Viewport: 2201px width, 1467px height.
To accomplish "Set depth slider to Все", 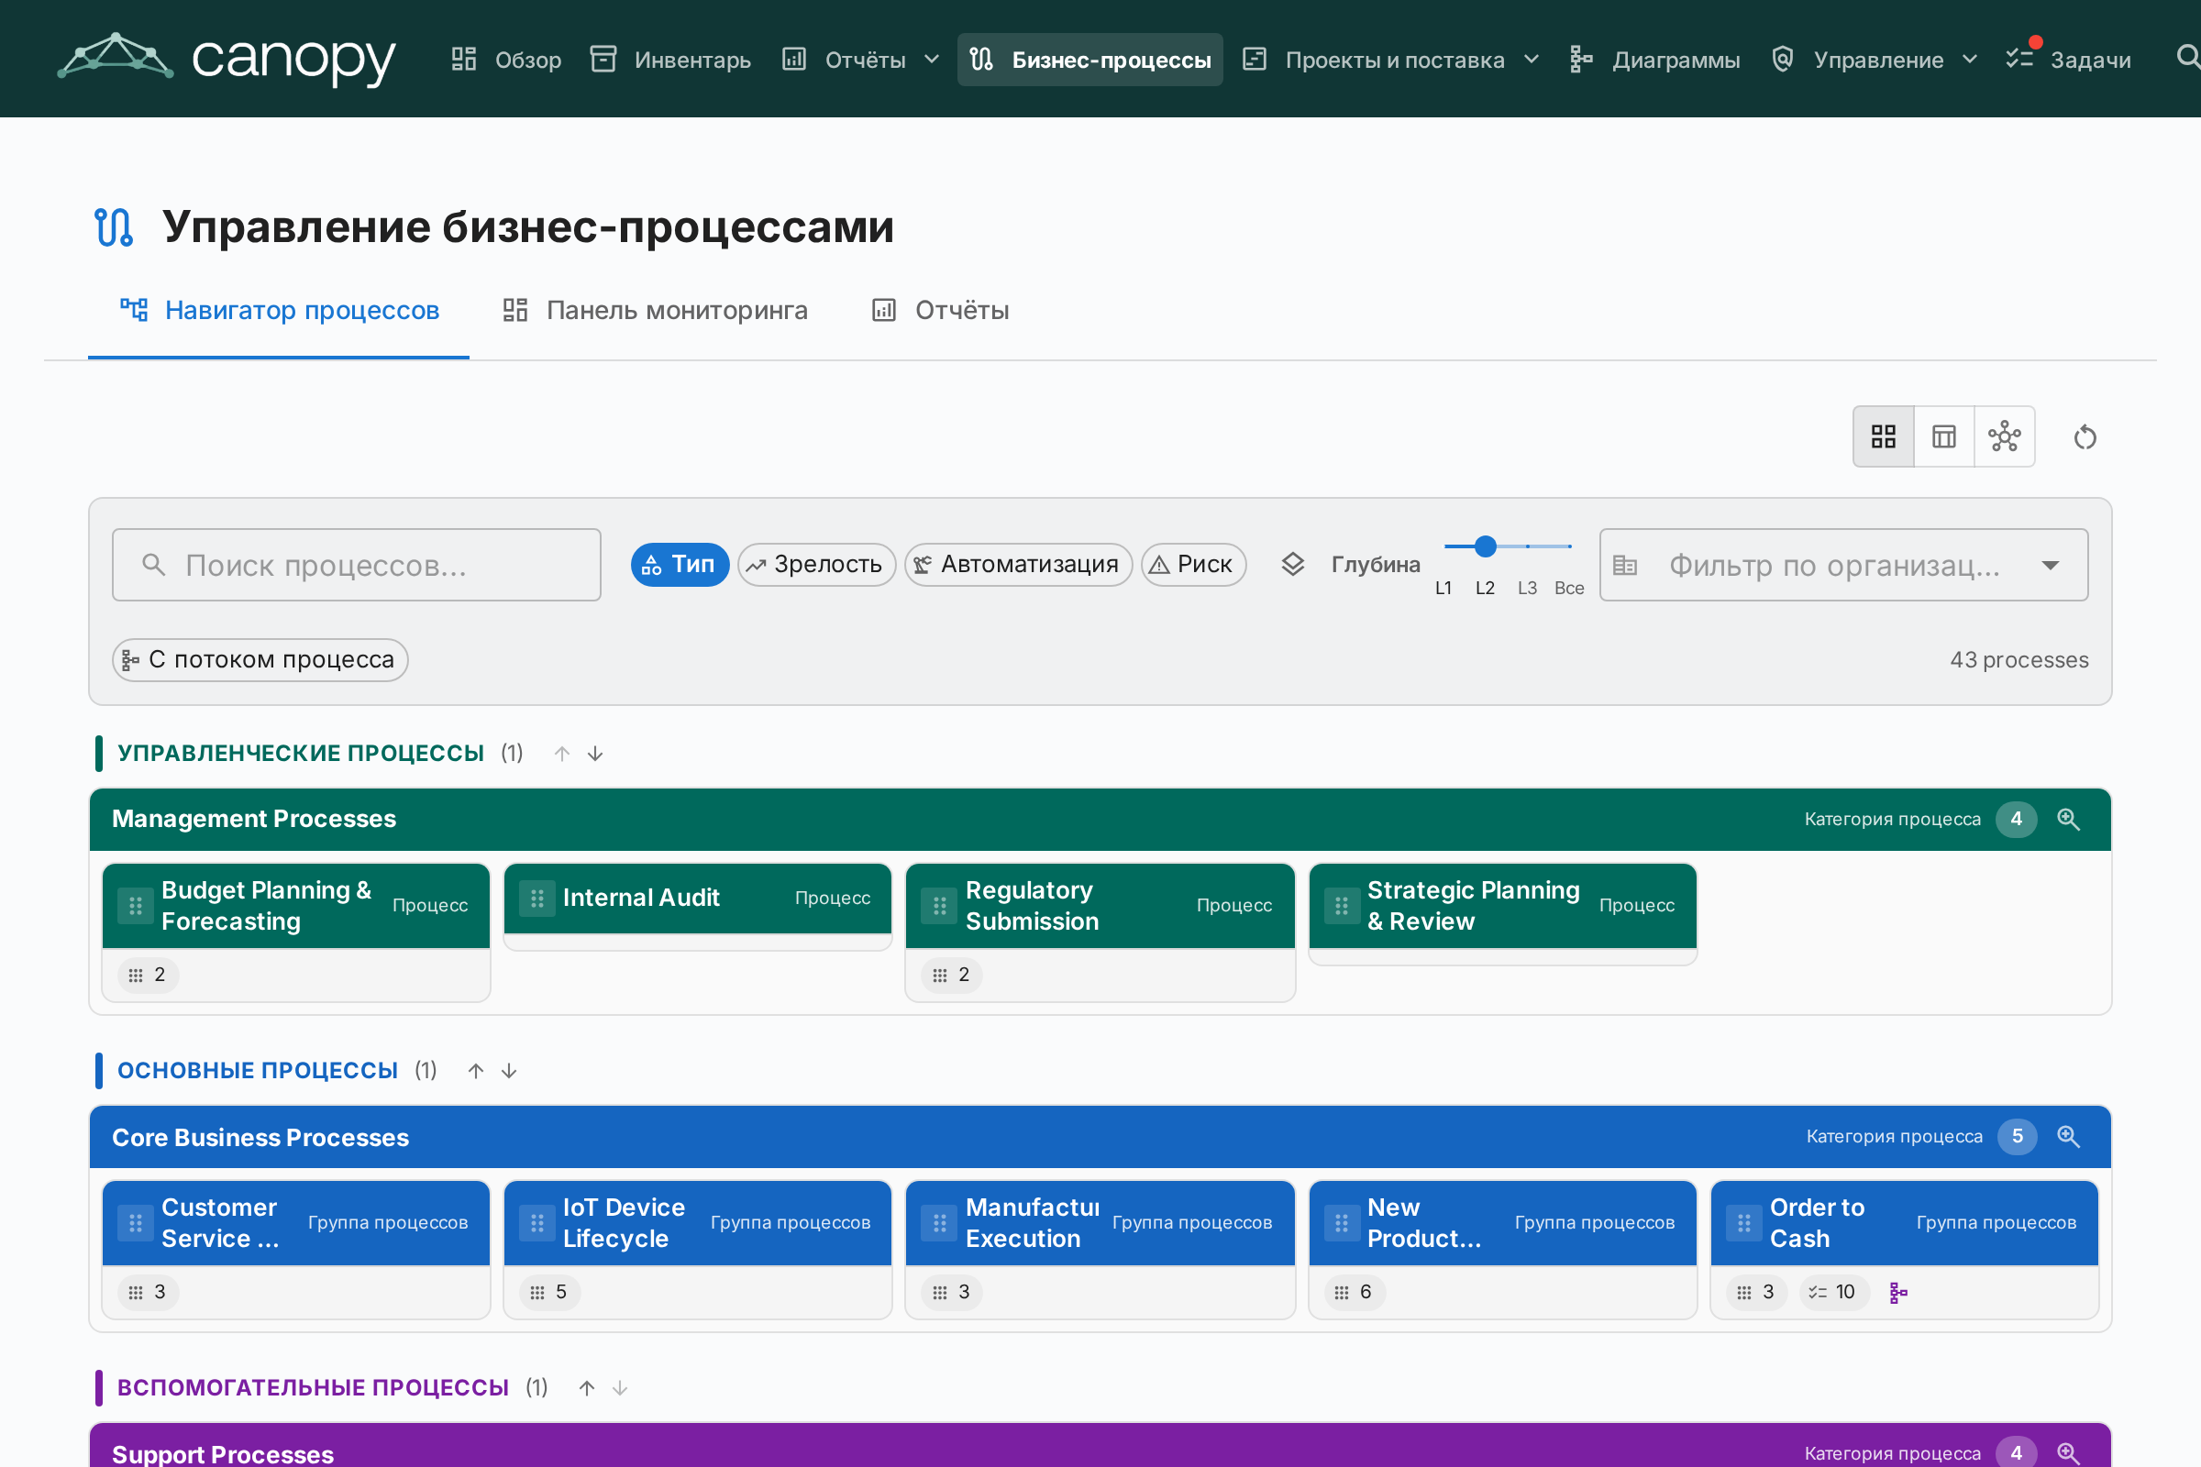I will [x=1569, y=546].
